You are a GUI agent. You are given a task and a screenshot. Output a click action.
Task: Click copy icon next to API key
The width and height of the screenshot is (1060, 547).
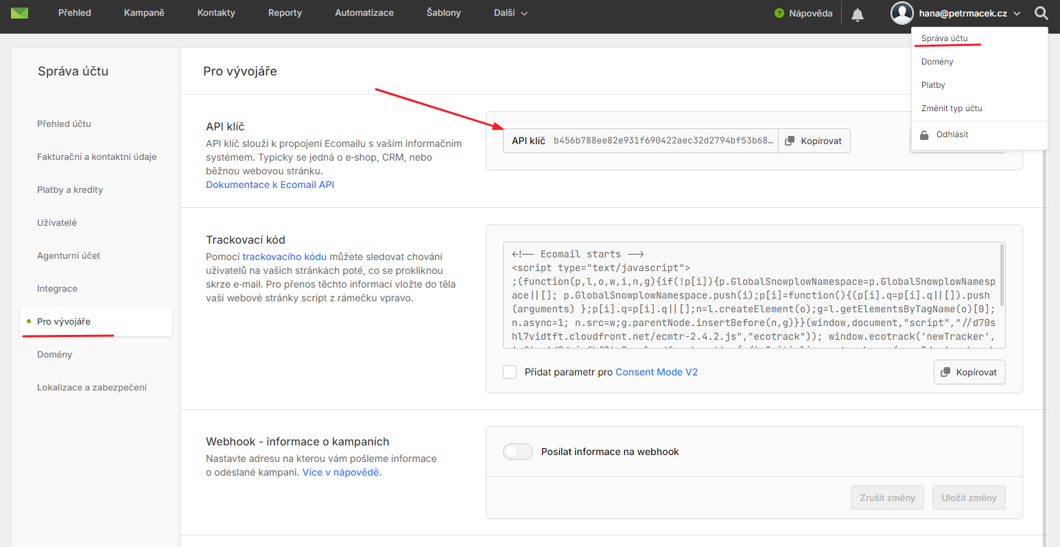pyautogui.click(x=790, y=141)
